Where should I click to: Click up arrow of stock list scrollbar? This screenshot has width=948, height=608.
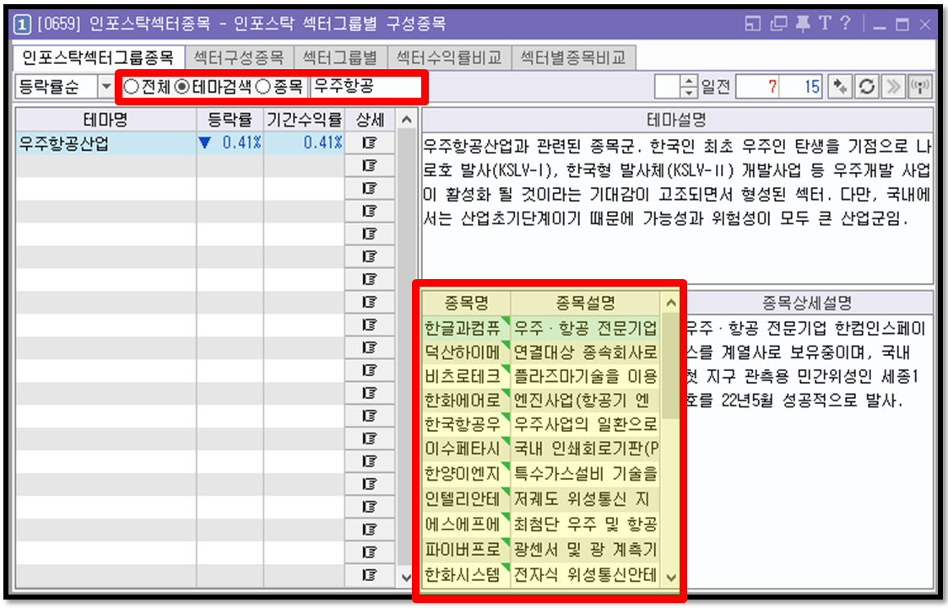[x=670, y=303]
